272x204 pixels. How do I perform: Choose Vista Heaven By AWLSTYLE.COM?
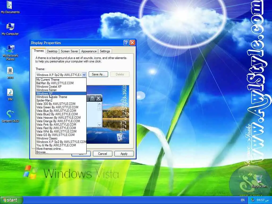(61, 118)
